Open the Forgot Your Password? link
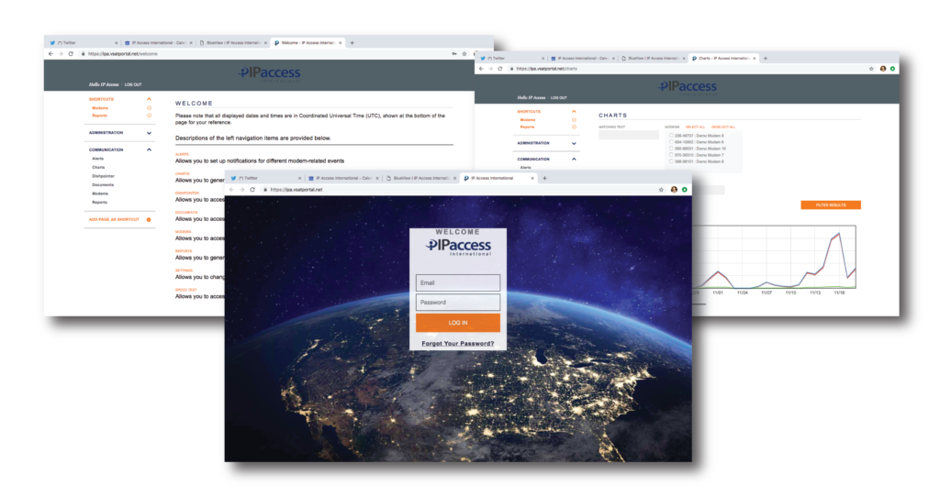The image size is (940, 497). [457, 344]
